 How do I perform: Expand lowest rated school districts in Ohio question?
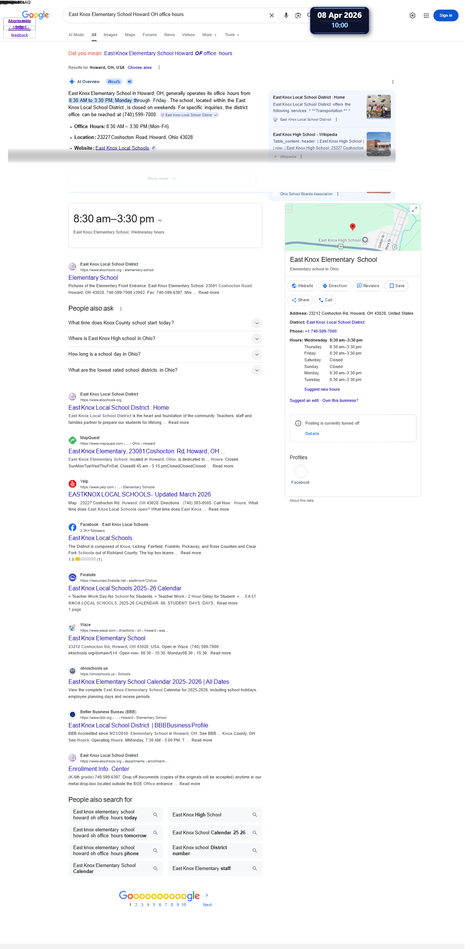pyautogui.click(x=165, y=370)
